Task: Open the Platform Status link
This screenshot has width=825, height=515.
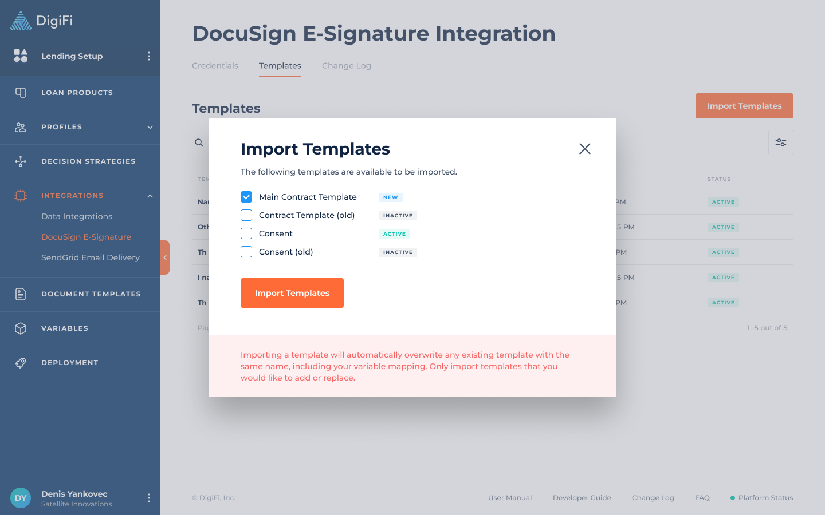Action: pos(762,498)
